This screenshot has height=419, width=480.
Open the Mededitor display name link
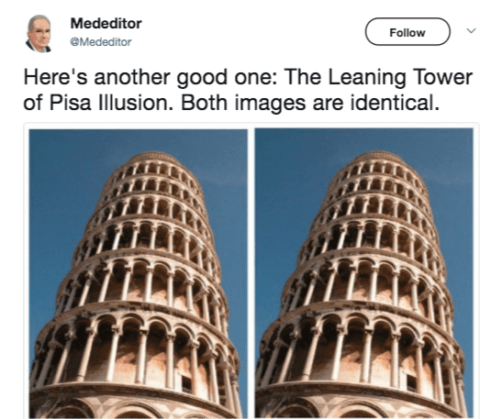coord(106,24)
